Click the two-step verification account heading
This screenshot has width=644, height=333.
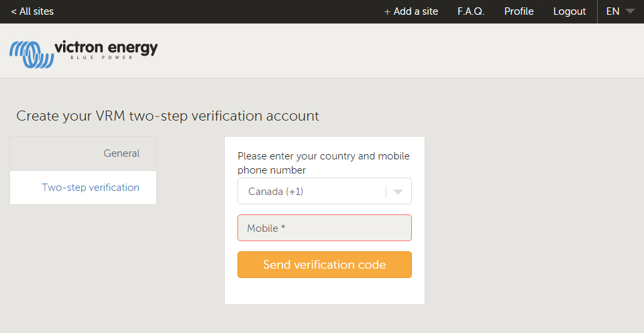[x=168, y=116]
